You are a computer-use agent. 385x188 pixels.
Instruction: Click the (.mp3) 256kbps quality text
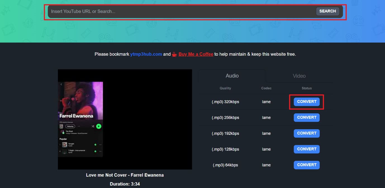(x=225, y=118)
